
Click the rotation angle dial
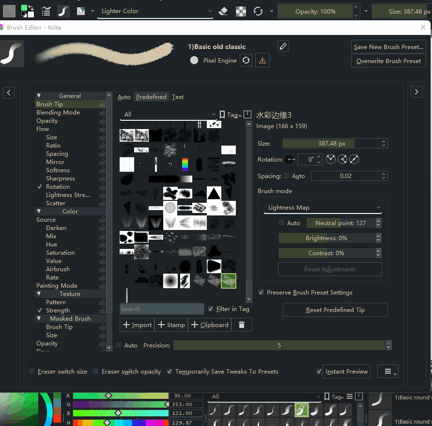[x=289, y=159]
